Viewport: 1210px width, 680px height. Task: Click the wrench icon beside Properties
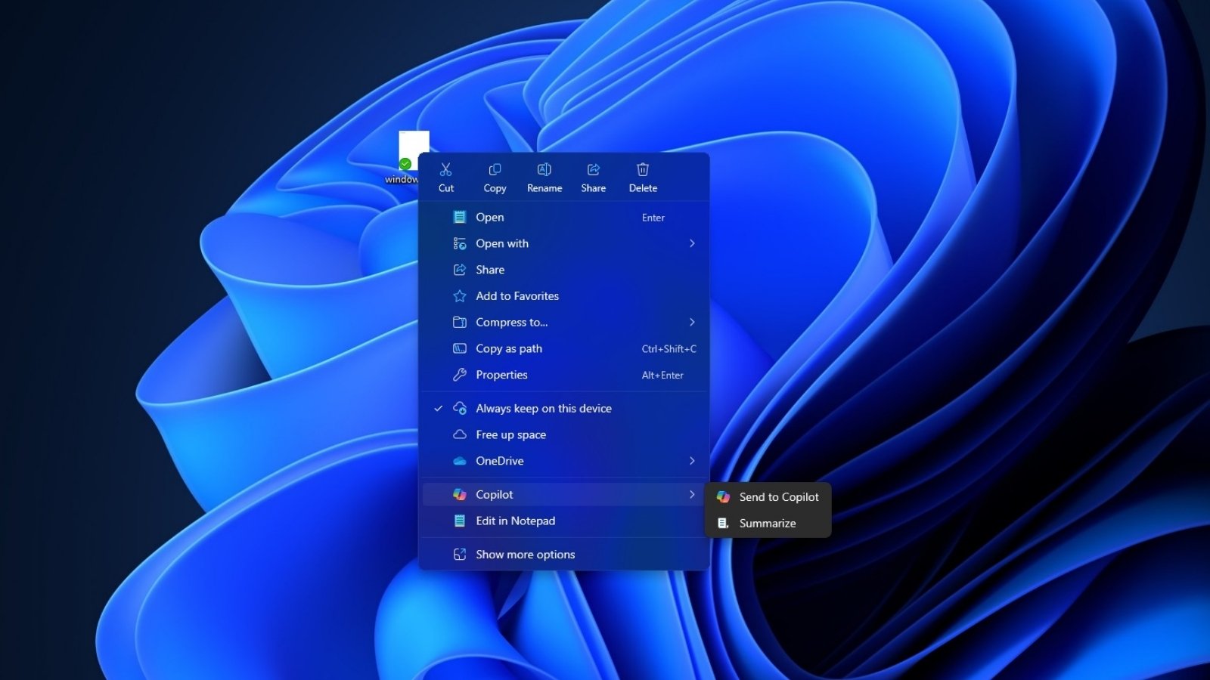459,375
